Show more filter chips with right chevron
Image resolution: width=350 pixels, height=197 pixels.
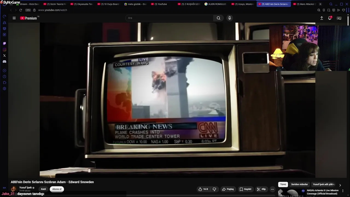tap(340, 185)
